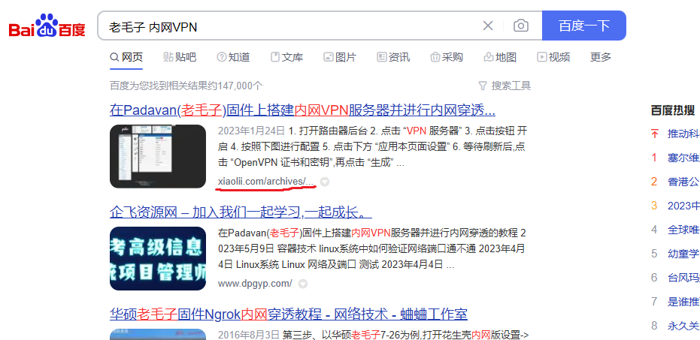Open 搜索工具 filter options
The width and height of the screenshot is (700, 340).
click(x=505, y=86)
